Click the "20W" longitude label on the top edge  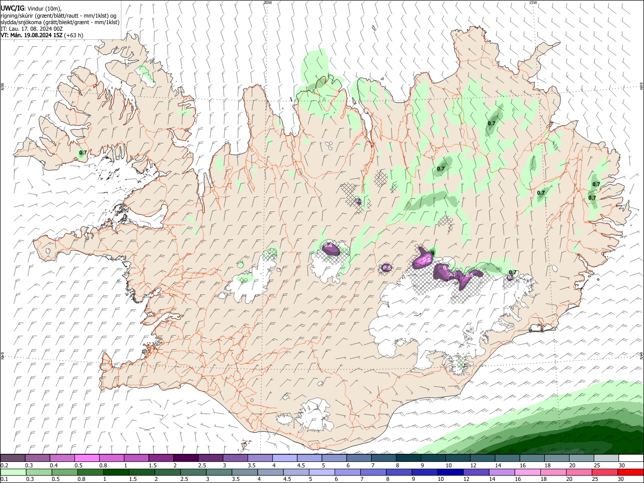click(x=268, y=3)
